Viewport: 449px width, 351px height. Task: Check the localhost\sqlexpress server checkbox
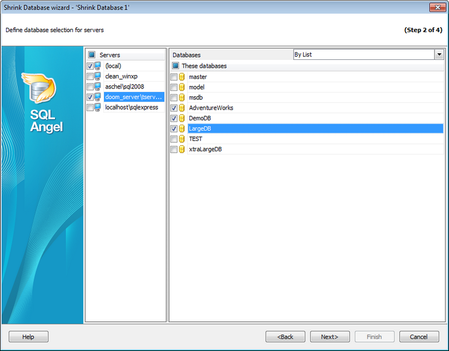90,107
